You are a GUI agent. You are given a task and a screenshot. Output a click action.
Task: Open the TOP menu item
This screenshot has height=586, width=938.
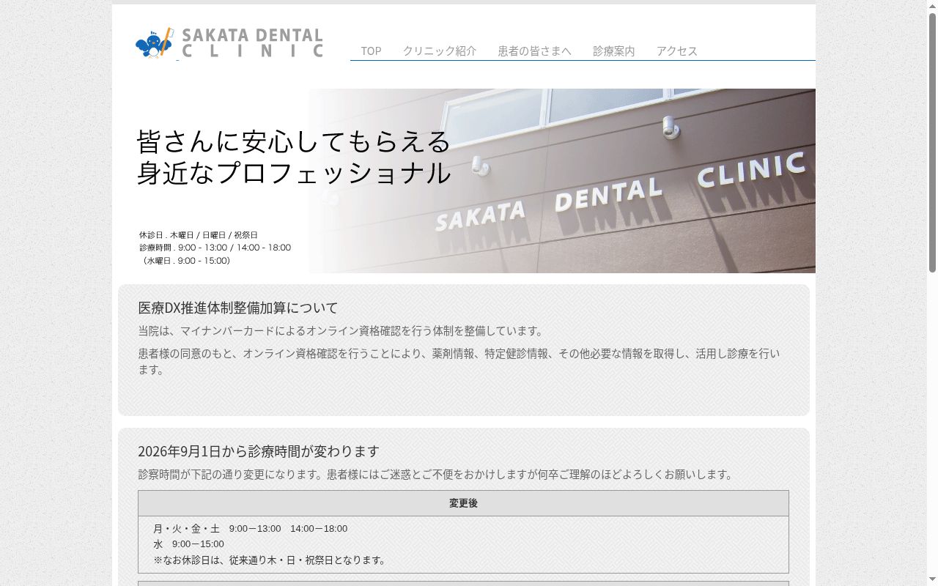tap(371, 51)
